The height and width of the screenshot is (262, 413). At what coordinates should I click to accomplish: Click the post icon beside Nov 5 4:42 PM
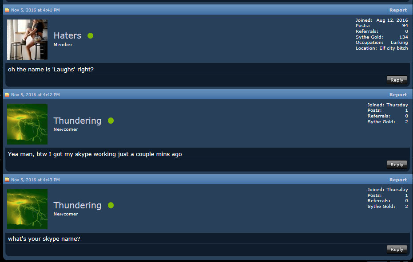(7, 95)
